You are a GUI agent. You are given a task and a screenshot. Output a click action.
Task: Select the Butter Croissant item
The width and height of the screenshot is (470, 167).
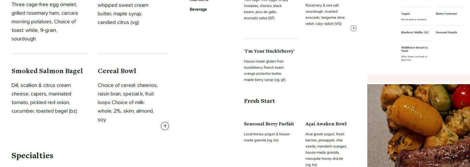[x=446, y=14]
